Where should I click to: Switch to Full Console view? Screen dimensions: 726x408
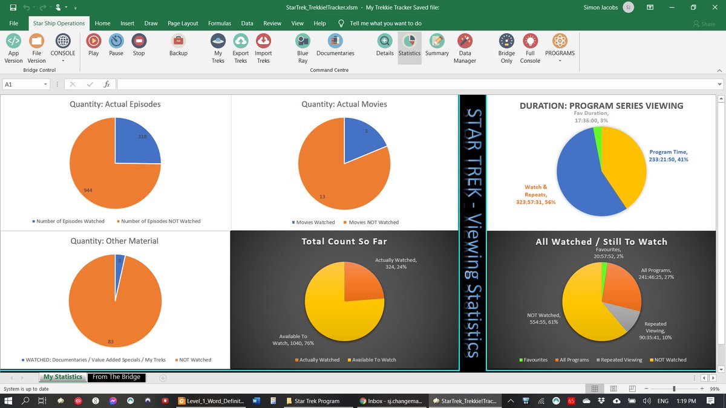click(x=530, y=48)
